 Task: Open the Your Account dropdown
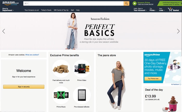point(140,9)
